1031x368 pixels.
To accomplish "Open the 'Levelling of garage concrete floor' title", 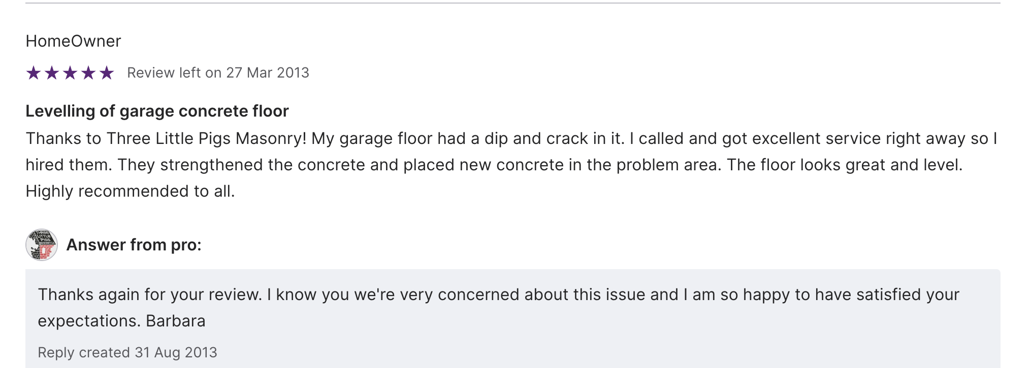I will pos(157,111).
